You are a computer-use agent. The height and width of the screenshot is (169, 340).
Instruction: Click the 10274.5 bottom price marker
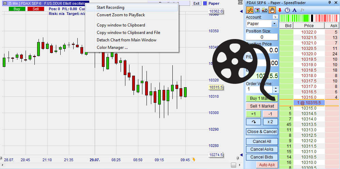point(216,155)
